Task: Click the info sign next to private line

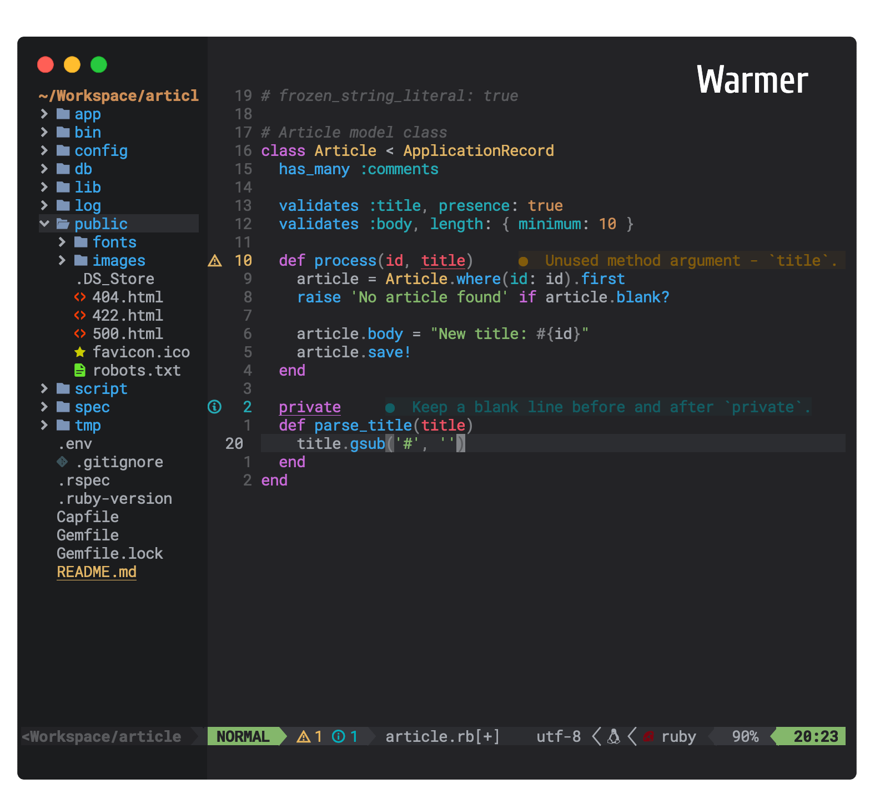Action: [x=214, y=407]
